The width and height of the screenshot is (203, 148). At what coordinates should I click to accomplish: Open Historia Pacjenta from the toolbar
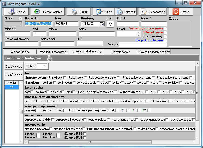[x=37, y=12]
